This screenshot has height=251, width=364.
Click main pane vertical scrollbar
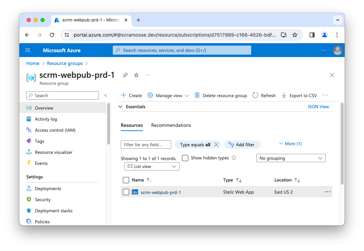click(x=342, y=144)
